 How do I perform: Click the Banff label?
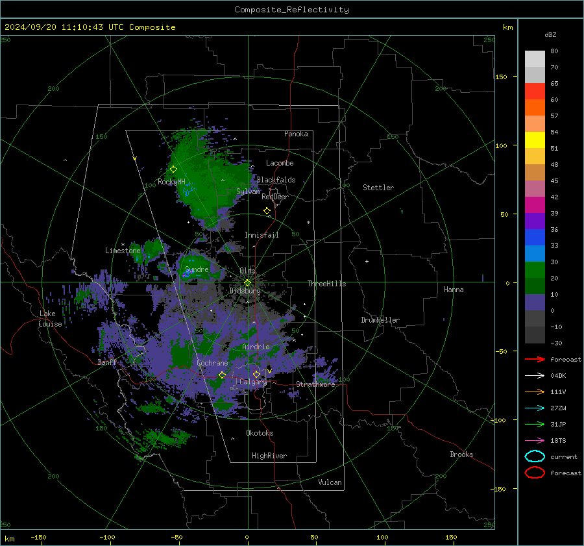pyautogui.click(x=107, y=362)
